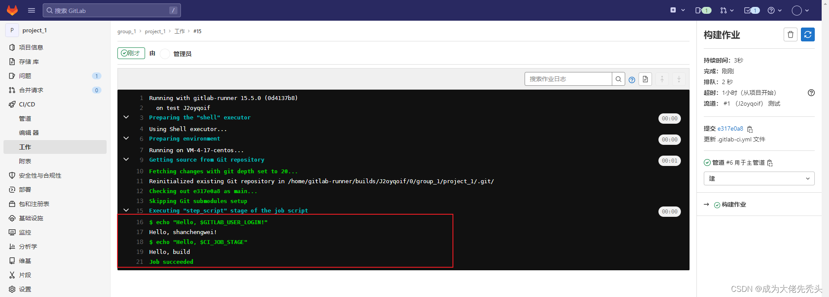
Task: Collapse the Executing step_script section
Action: [126, 210]
